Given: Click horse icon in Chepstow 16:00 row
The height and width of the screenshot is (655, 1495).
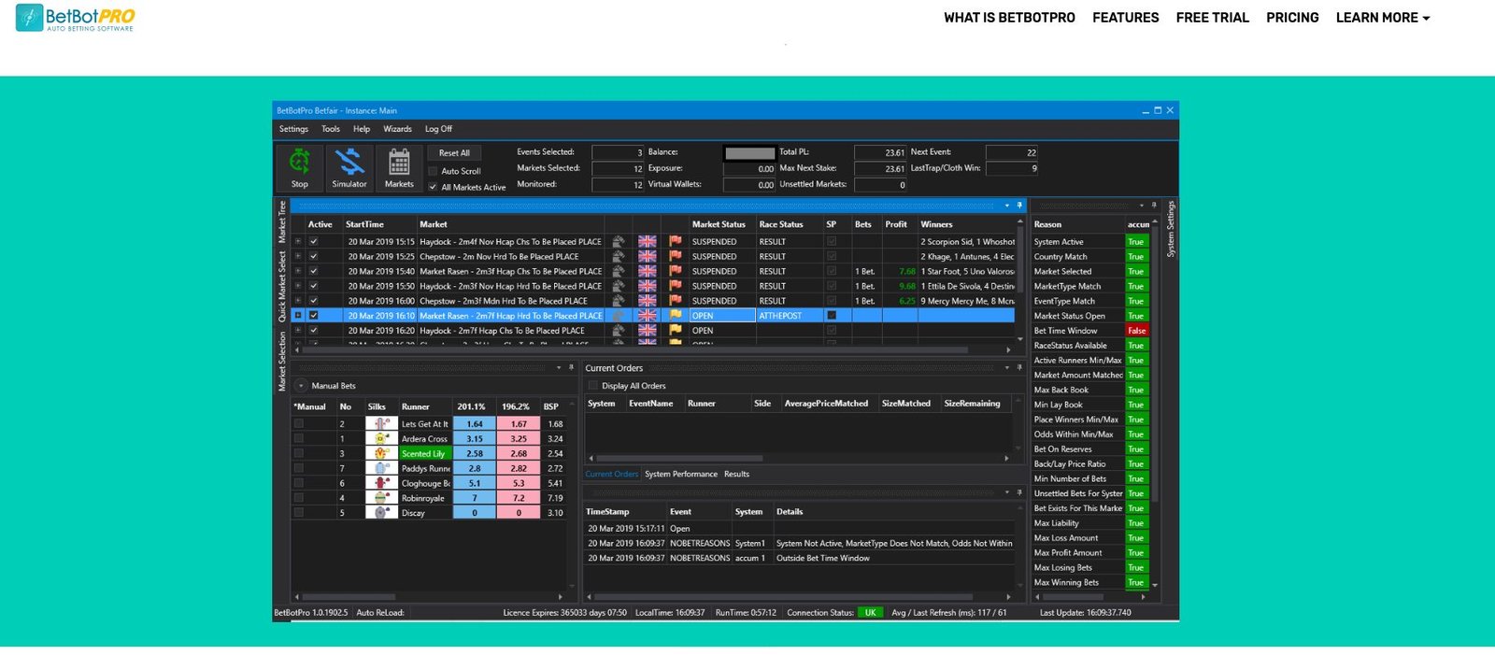Looking at the screenshot, I should coord(619,301).
